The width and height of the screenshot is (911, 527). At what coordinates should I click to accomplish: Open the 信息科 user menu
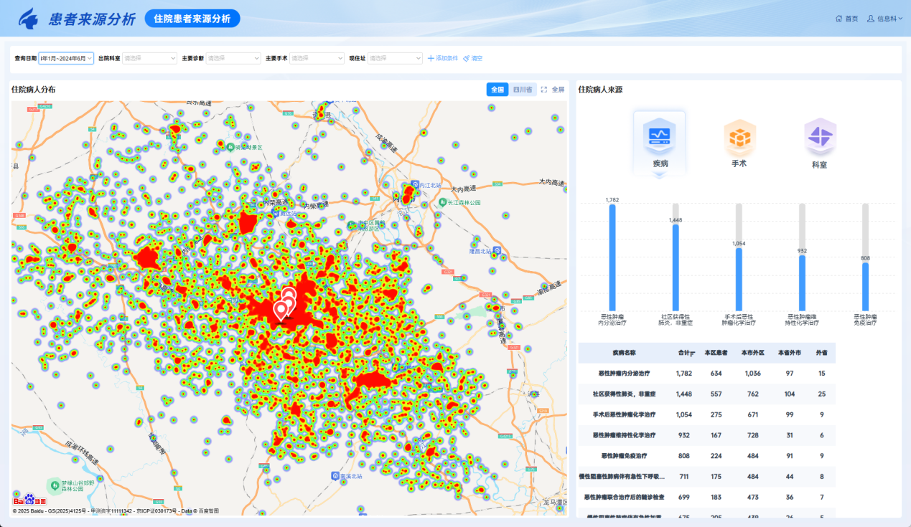pos(886,19)
